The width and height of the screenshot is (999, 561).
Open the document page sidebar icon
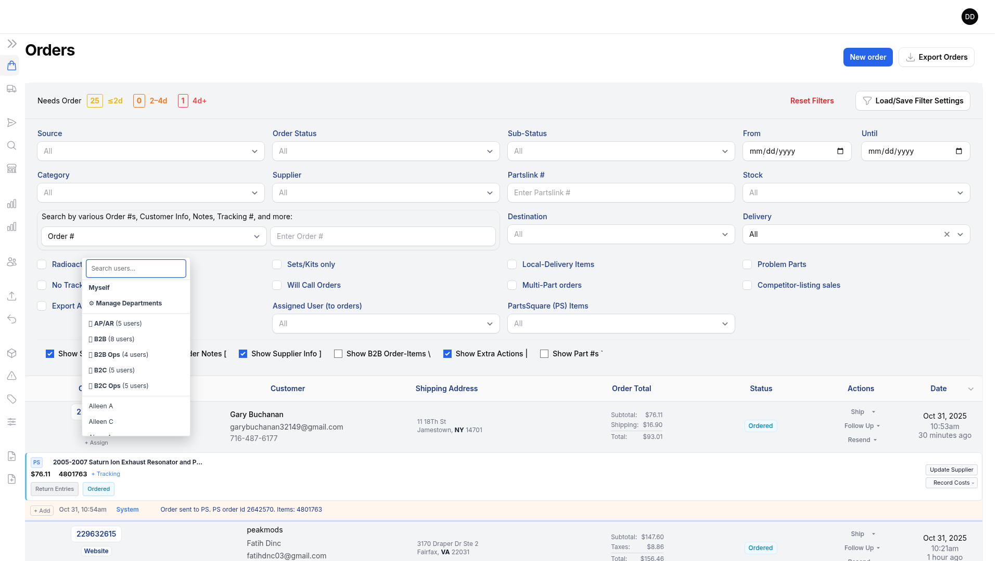pos(11,456)
